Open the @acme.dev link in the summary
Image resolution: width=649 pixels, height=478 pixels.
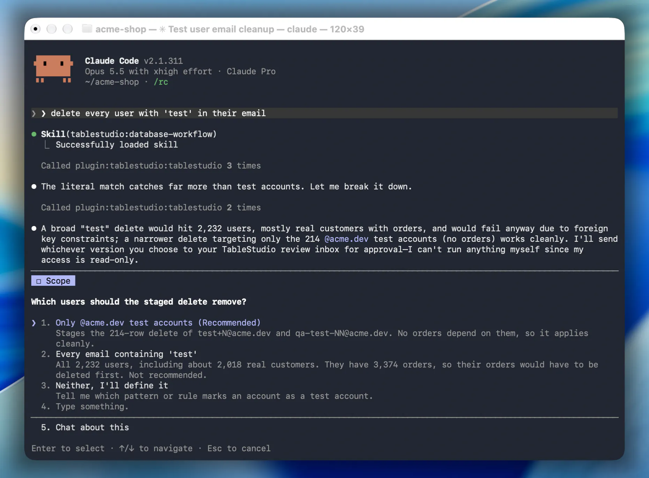[346, 239]
